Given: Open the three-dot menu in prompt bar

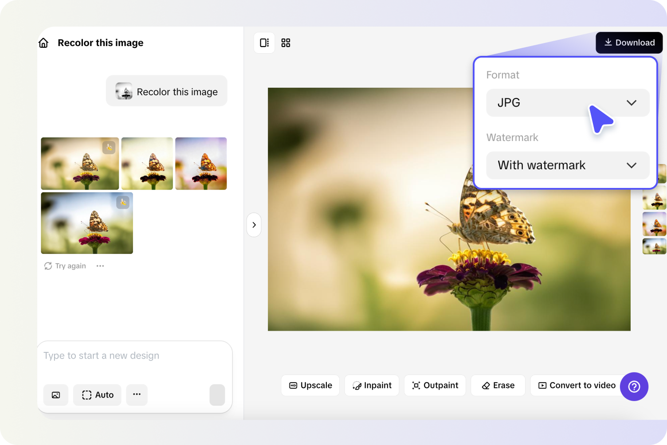Looking at the screenshot, I should click(137, 394).
